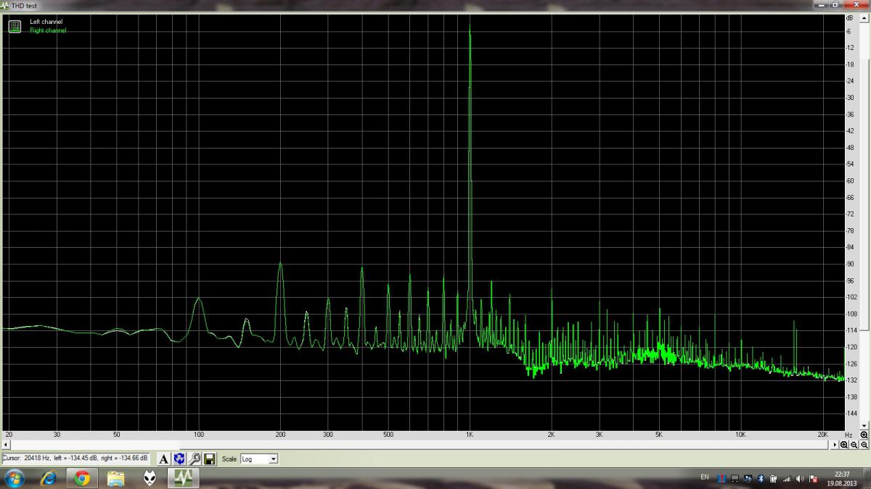Click the blue swap/refresh arrows icon

click(179, 459)
